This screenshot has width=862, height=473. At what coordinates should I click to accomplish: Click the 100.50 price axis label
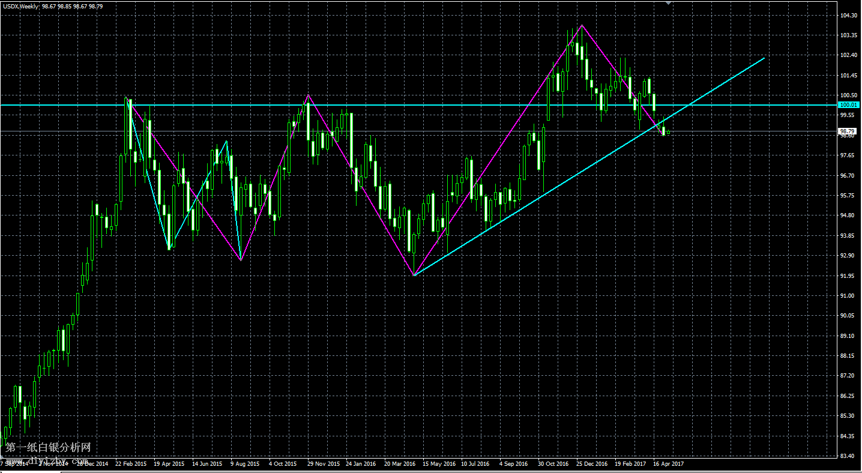[x=848, y=95]
